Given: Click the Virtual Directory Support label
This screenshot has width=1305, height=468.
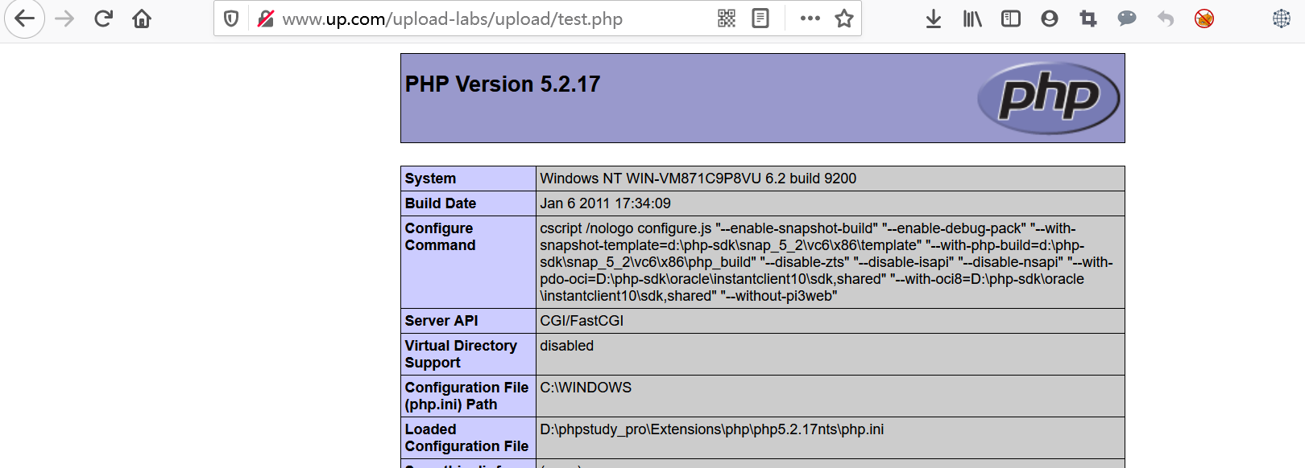Looking at the screenshot, I should [461, 355].
